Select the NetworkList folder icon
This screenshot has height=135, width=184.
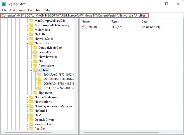point(31,43)
